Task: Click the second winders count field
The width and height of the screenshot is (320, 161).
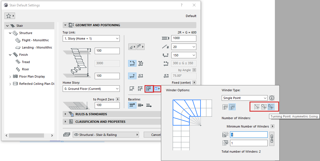Action: pyautogui.click(x=249, y=143)
